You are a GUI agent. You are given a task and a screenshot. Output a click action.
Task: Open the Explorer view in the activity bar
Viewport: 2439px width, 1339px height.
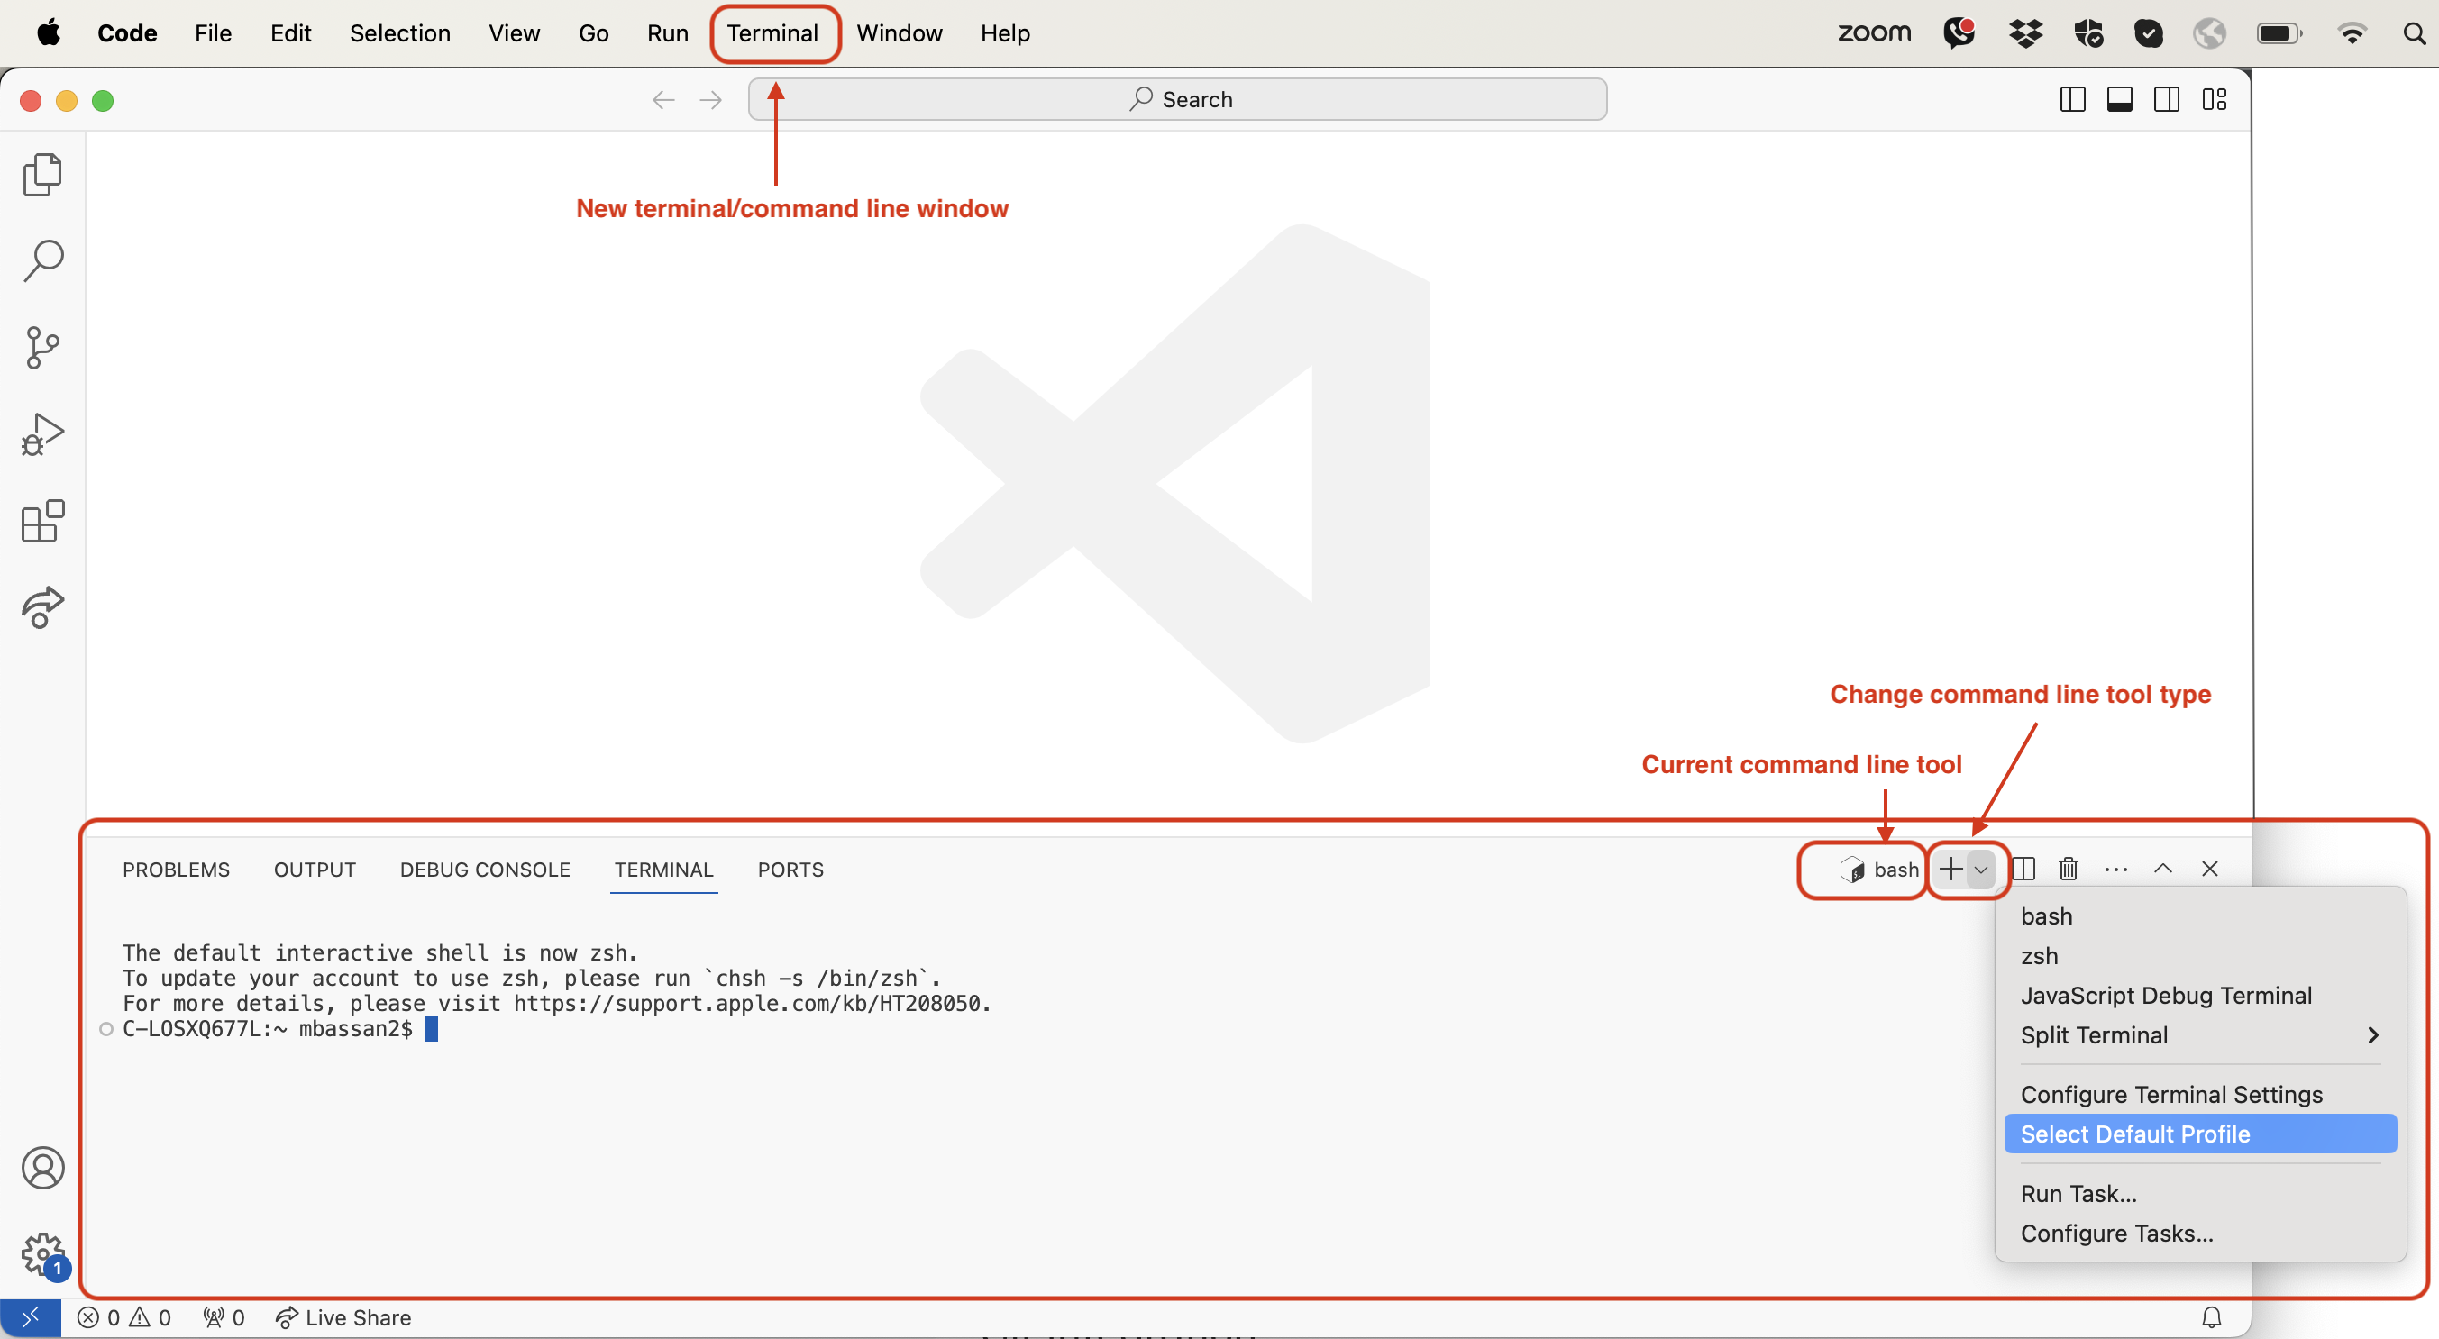click(x=41, y=174)
